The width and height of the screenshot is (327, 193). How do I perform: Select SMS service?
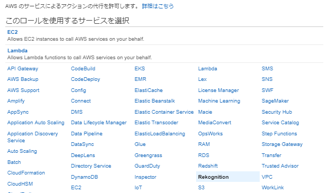click(267, 69)
